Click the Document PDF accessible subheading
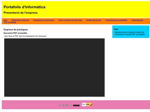 pos(15,33)
